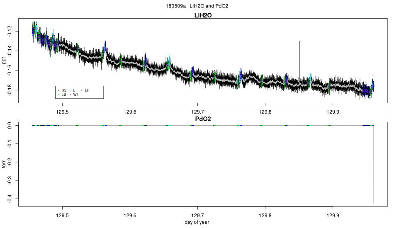Click the 129.6 label under the PdO2 plot

(x=130, y=216)
